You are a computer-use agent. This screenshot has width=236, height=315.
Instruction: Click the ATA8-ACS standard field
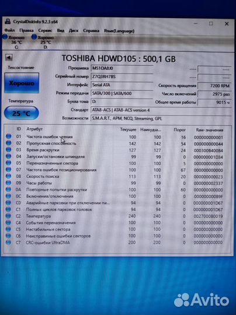click(x=161, y=110)
